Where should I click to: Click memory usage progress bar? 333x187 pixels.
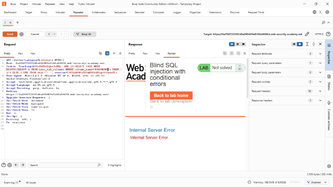coord(295,182)
